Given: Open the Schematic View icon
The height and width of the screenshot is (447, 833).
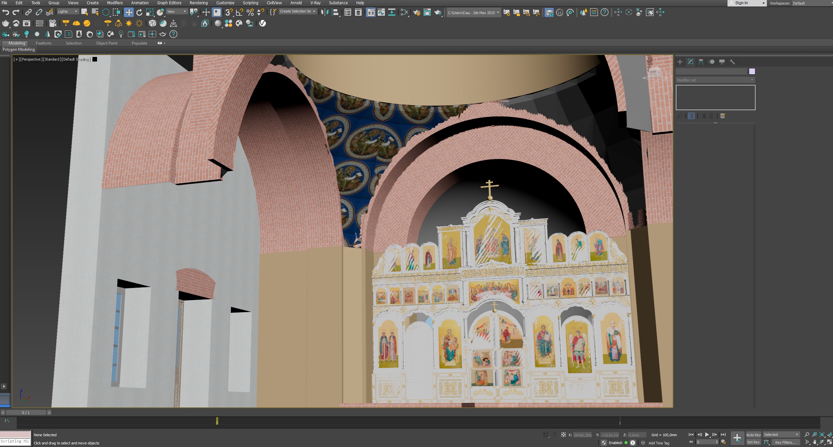Looking at the screenshot, I should click(x=392, y=12).
